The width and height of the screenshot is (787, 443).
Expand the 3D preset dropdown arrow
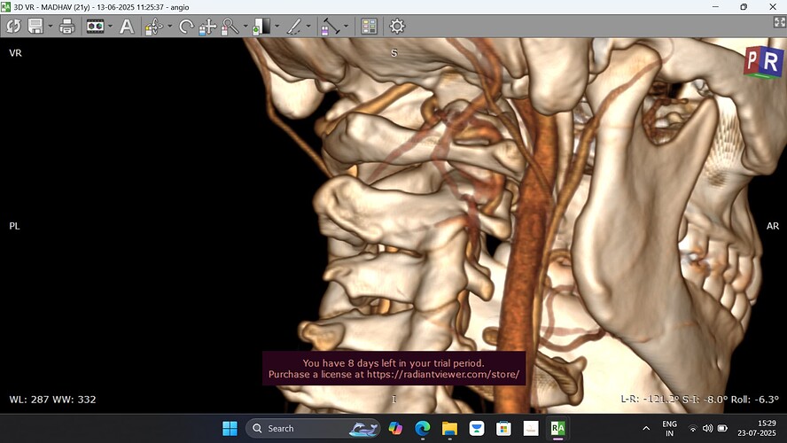coord(110,26)
